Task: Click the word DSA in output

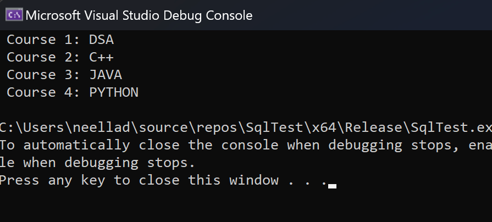Action: [101, 40]
